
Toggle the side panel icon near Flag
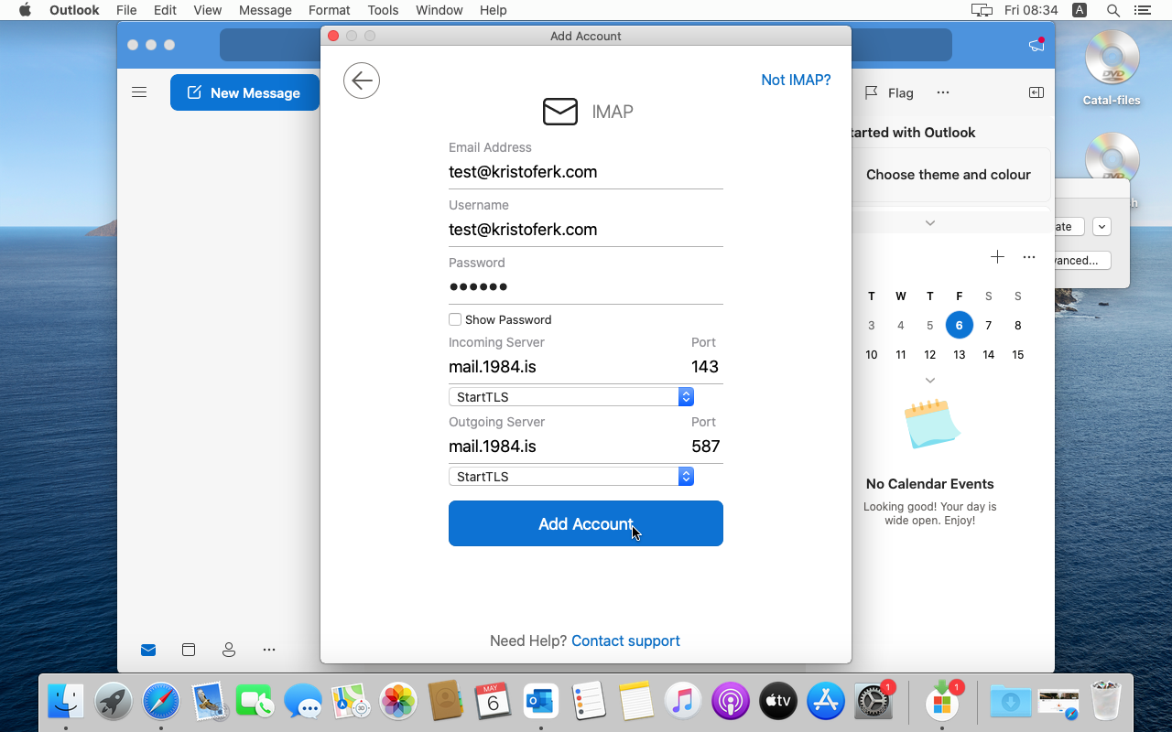[x=1036, y=92]
